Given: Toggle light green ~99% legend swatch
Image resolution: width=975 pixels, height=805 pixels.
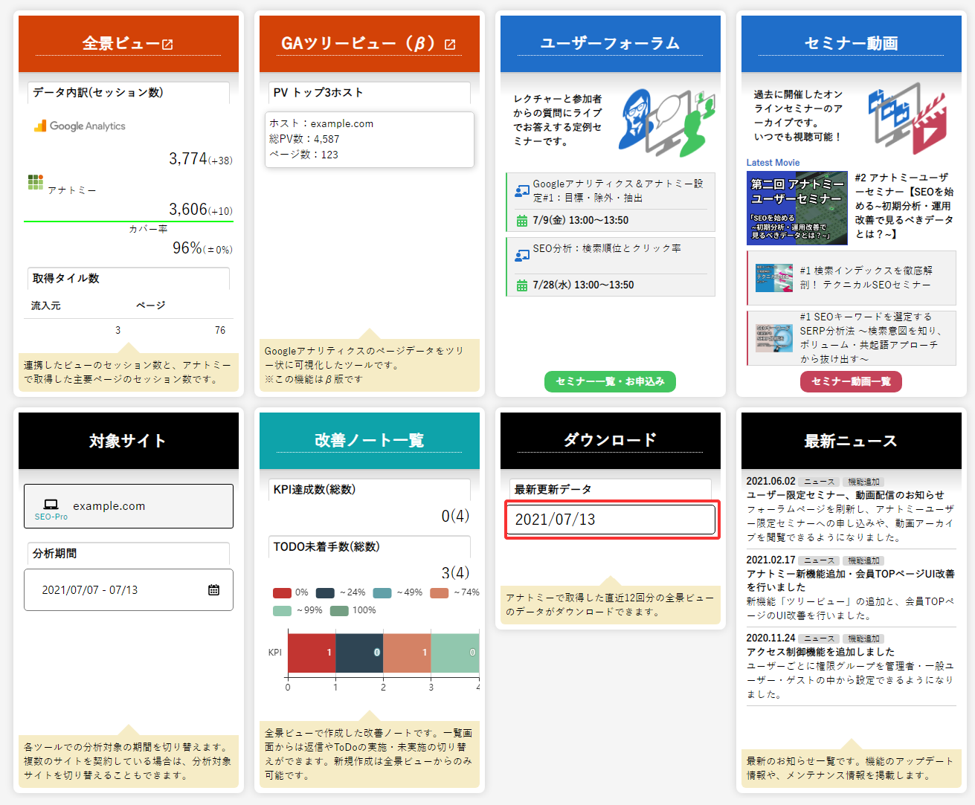Looking at the screenshot, I should click(x=282, y=610).
